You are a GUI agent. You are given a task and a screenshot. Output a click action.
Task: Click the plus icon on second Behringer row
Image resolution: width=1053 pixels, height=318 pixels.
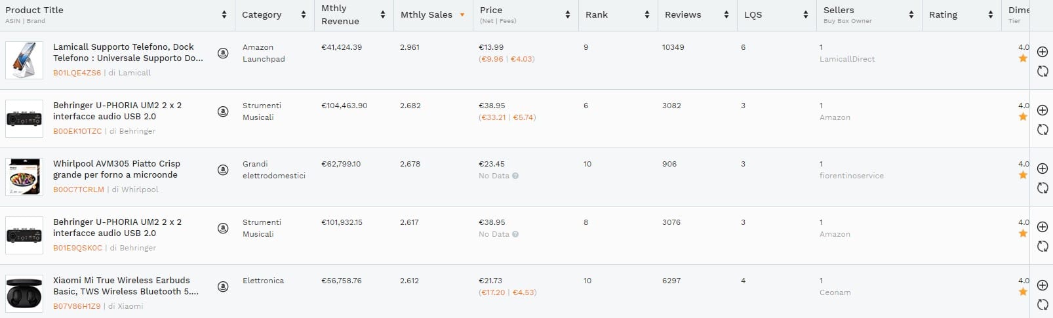click(1043, 227)
